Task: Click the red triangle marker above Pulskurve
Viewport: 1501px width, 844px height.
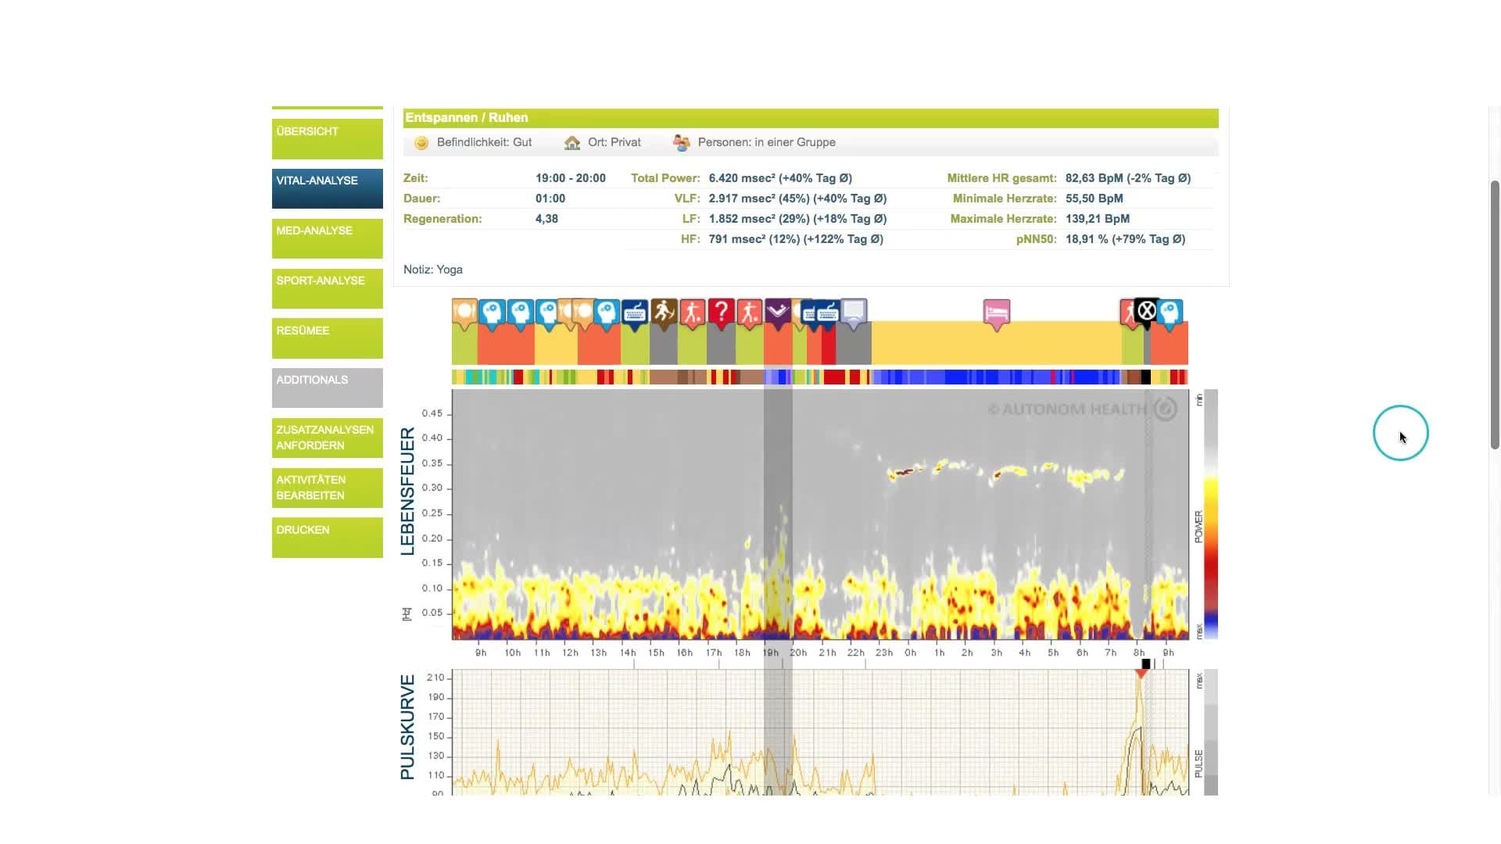Action: [1141, 673]
